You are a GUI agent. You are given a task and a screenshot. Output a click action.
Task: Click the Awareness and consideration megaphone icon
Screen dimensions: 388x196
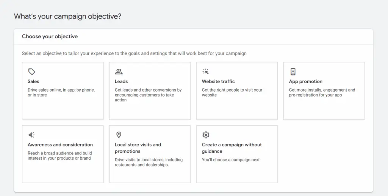point(32,135)
